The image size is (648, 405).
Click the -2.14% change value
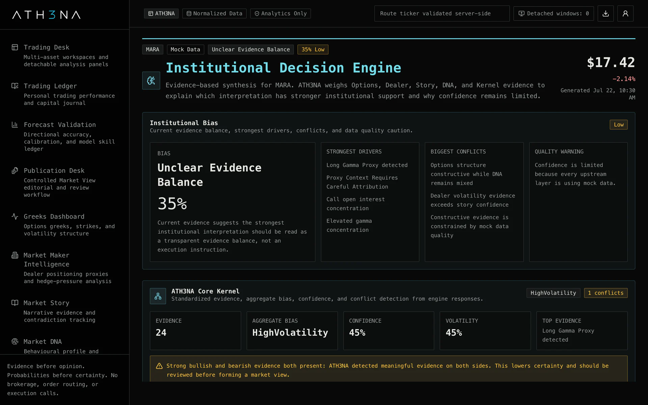coord(624,79)
